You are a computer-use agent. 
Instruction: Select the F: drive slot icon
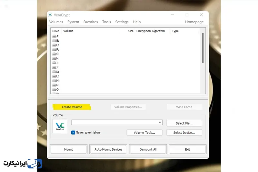pos(54,50)
